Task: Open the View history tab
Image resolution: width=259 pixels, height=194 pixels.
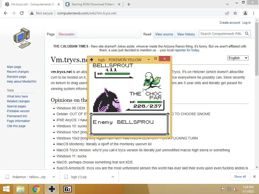Action: pos(186,34)
